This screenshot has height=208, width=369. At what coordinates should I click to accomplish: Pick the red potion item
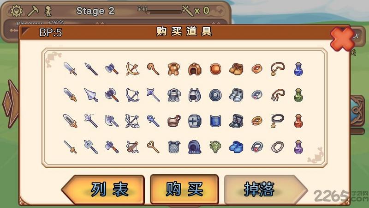[298, 121]
